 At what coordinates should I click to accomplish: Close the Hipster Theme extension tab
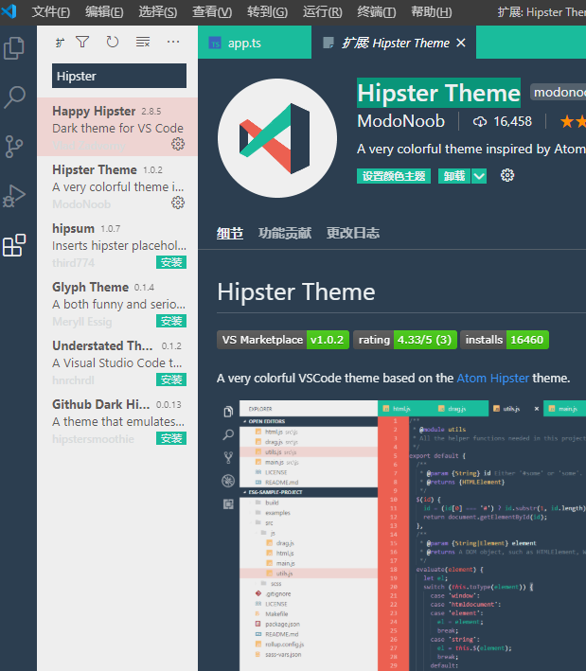461,43
